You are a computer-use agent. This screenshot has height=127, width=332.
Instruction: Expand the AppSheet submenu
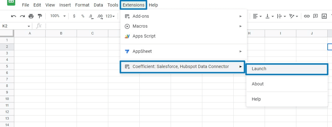click(183, 51)
